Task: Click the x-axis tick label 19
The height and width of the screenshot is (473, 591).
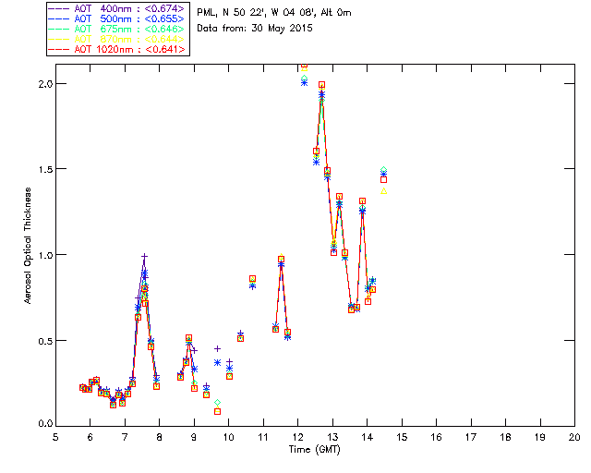Action: pos(540,437)
